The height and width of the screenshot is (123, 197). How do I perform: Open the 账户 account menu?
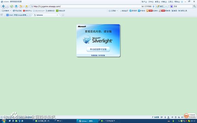pyautogui.click(x=144, y=2)
